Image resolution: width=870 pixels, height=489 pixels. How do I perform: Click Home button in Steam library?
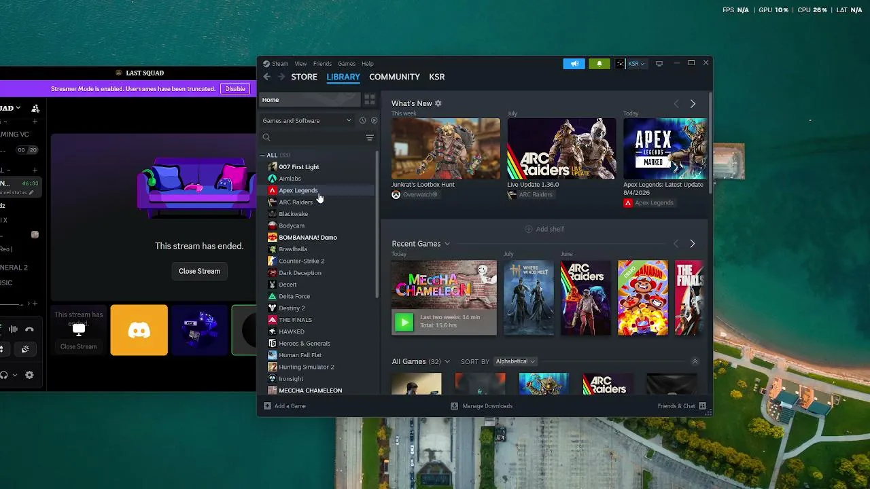pos(309,100)
